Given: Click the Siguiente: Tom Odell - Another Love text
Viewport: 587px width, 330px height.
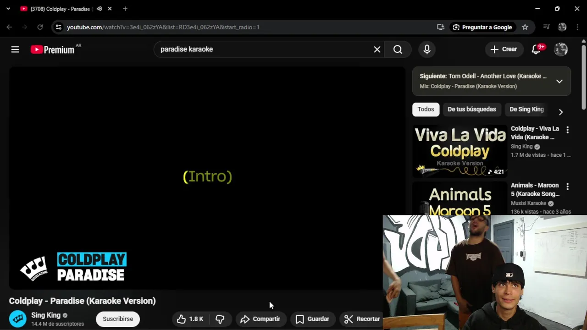Looking at the screenshot, I should (x=483, y=76).
